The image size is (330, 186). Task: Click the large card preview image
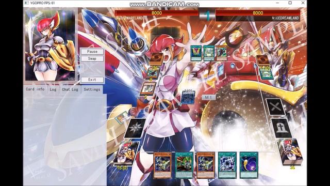[x=50, y=45]
